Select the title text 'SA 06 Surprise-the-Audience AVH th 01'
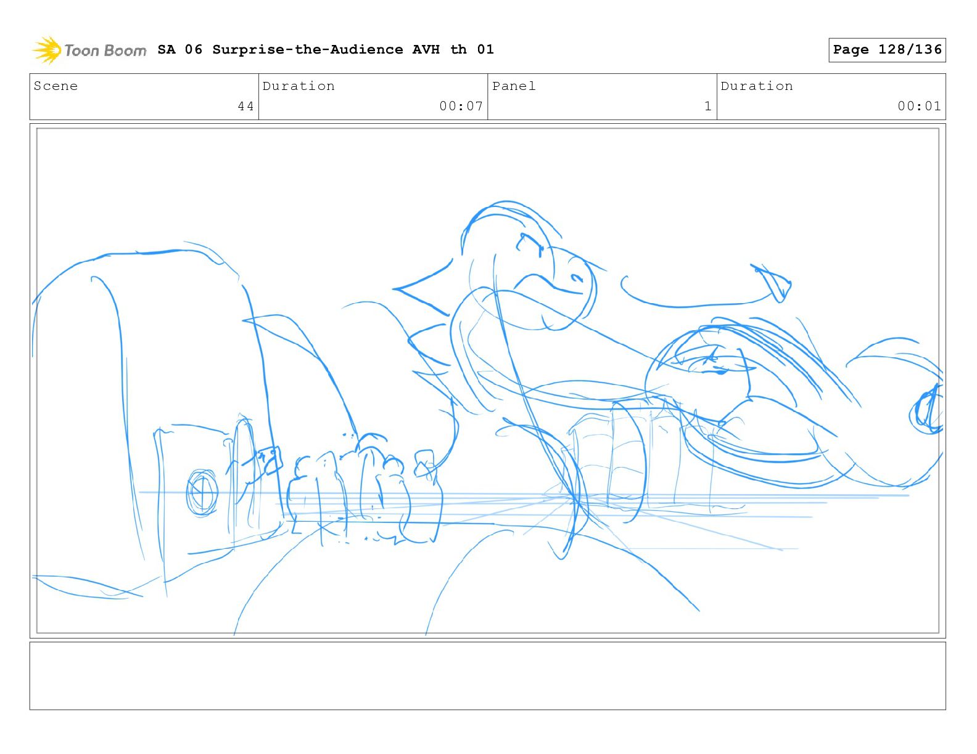Image resolution: width=977 pixels, height=754 pixels. coord(326,49)
